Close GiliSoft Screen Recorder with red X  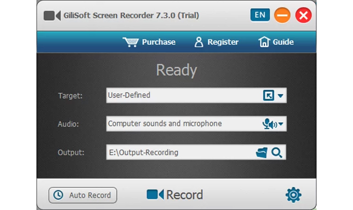click(304, 15)
